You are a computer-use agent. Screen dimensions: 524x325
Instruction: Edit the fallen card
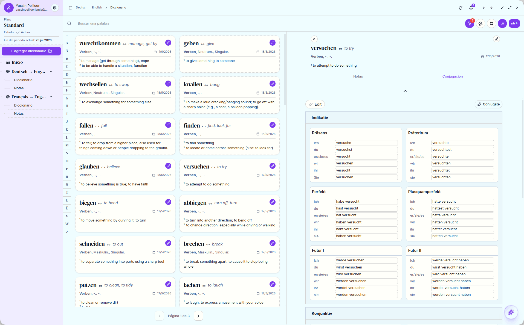[168, 125]
